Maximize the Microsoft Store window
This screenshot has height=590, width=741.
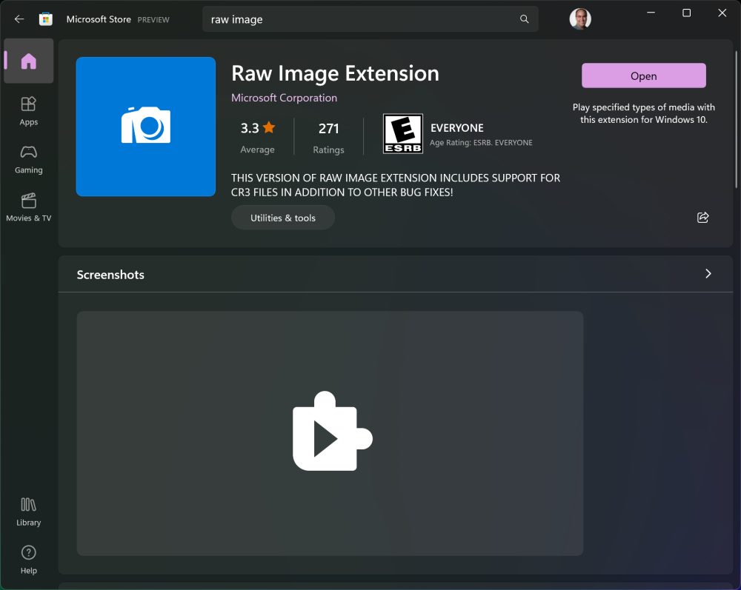click(x=687, y=13)
